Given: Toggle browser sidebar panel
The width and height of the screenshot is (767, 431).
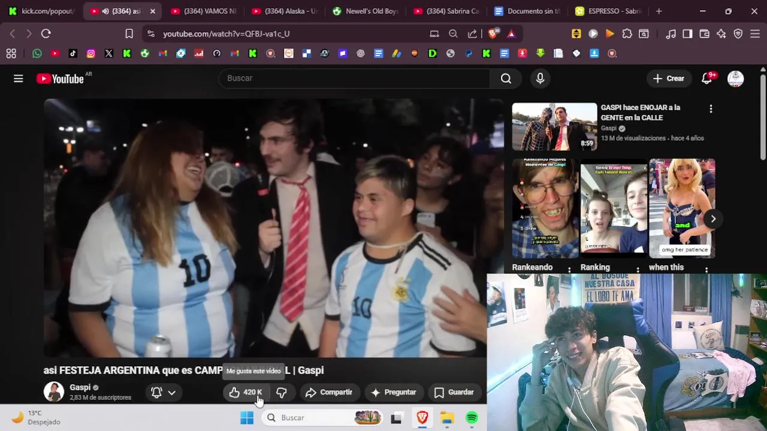Looking at the screenshot, I should click(x=687, y=34).
